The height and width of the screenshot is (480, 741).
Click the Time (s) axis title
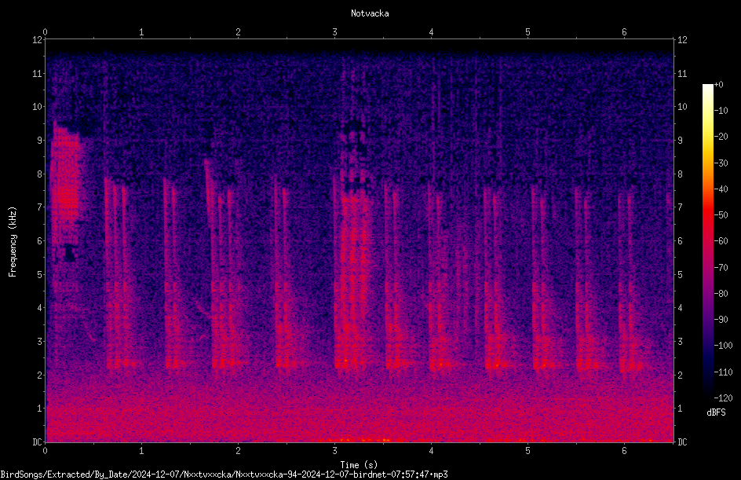359,465
